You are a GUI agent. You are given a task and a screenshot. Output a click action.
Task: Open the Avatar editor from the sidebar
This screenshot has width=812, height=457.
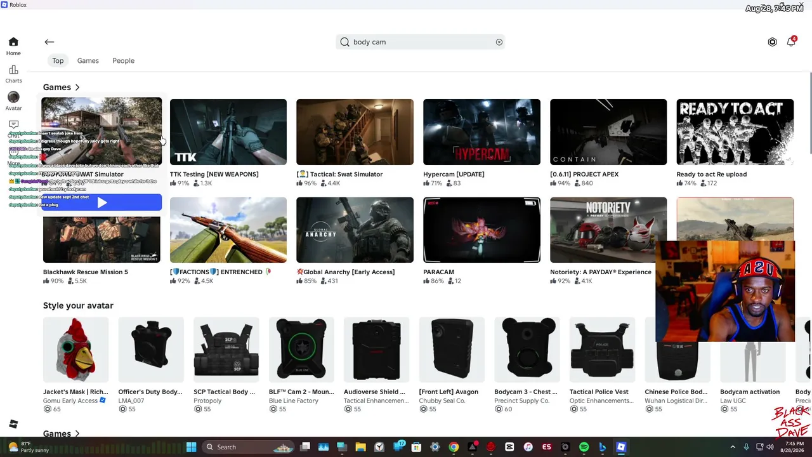[x=13, y=101]
